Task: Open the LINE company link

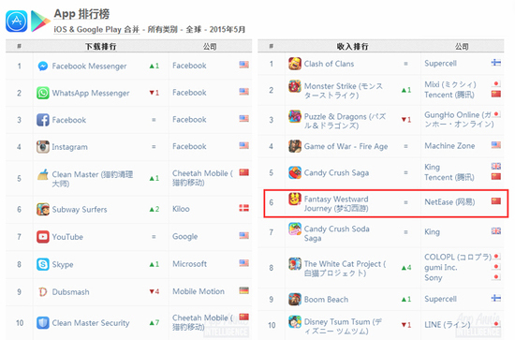Action: pyautogui.click(x=448, y=325)
